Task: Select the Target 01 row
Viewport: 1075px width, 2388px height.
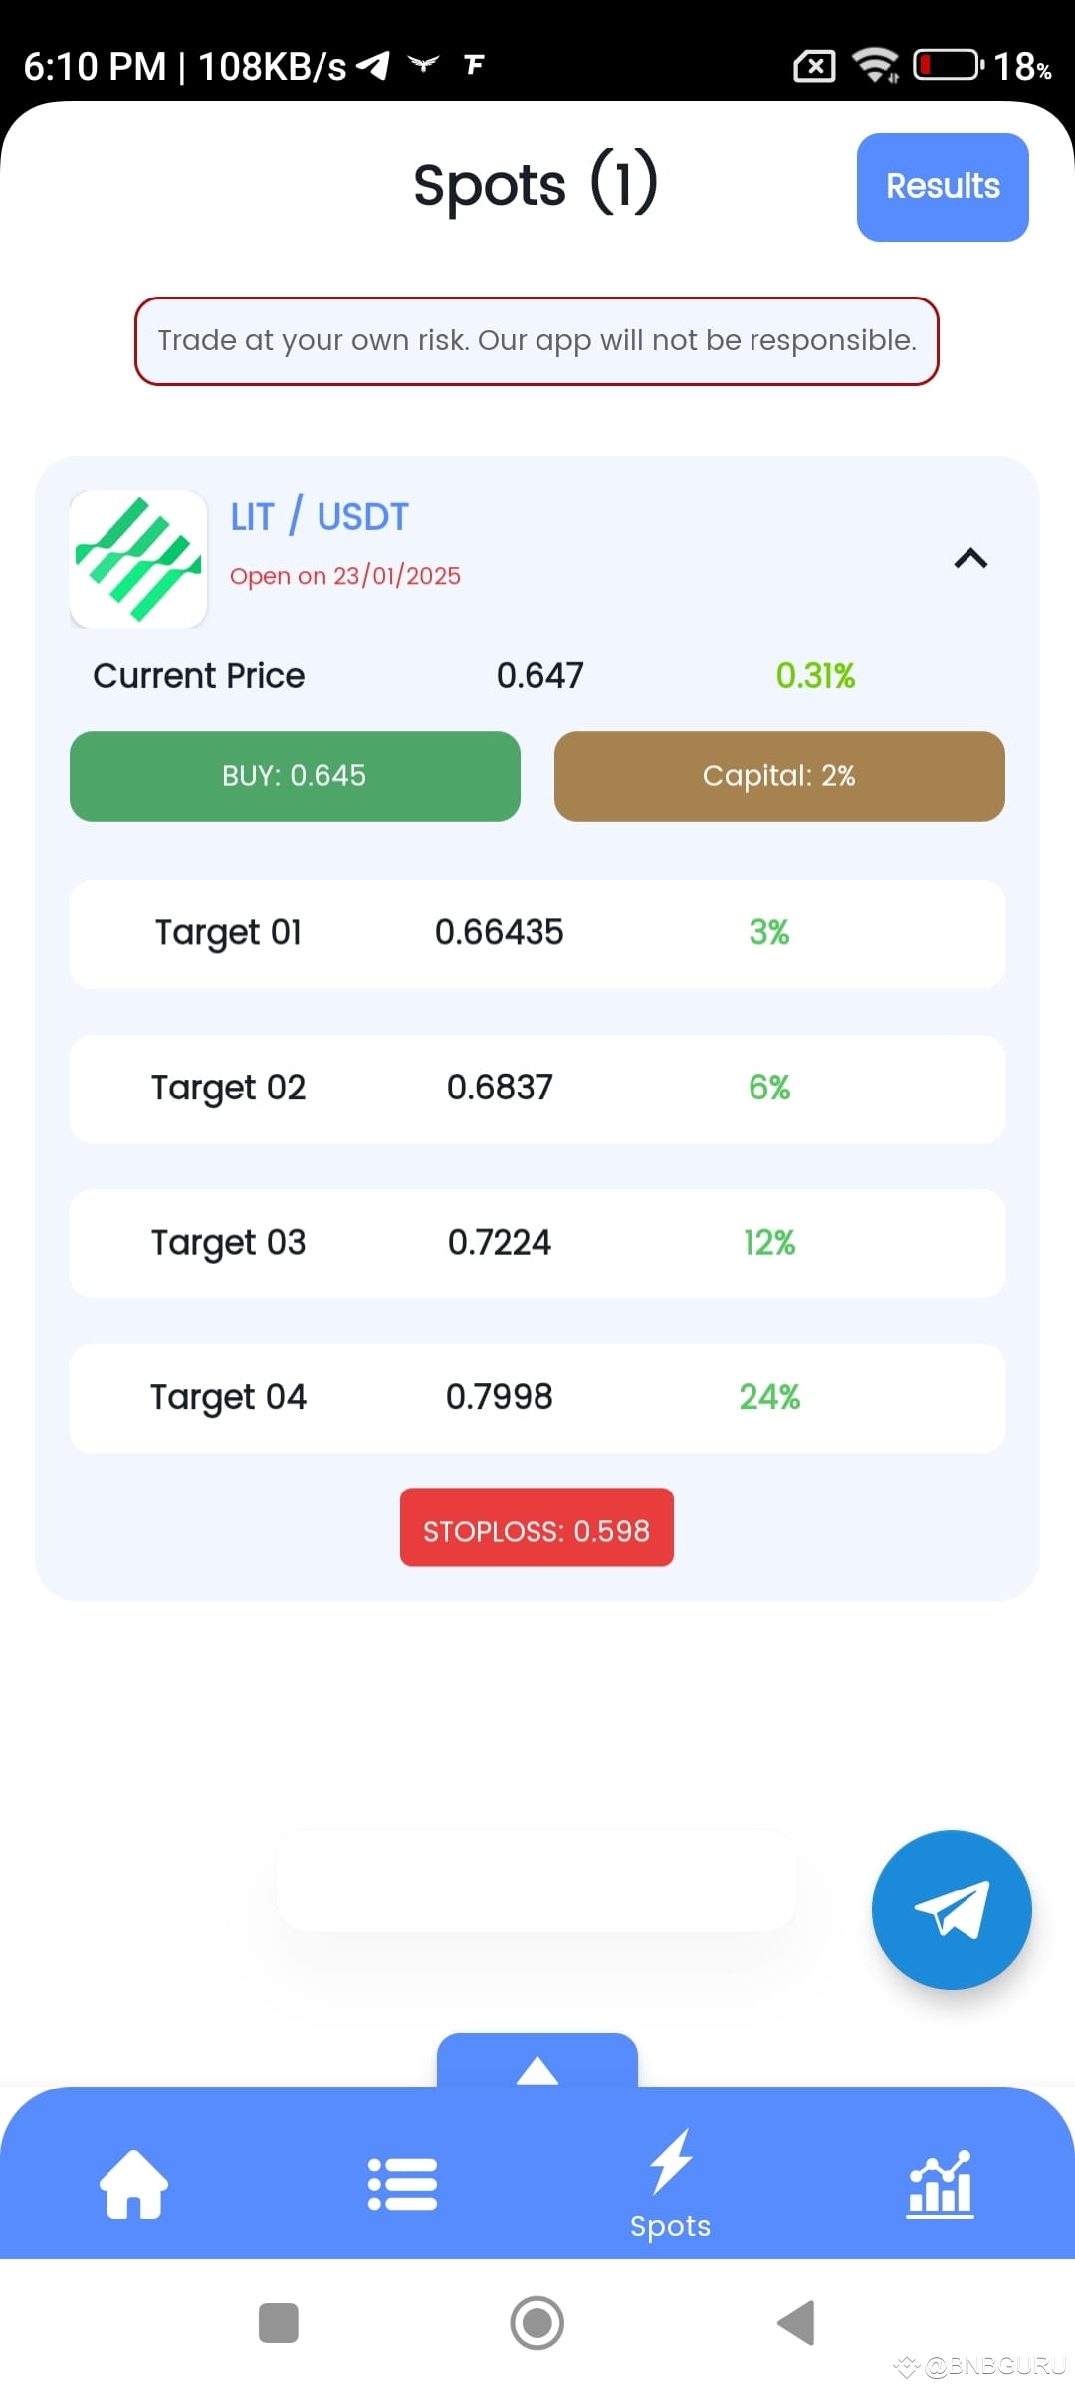Action: 537,933
